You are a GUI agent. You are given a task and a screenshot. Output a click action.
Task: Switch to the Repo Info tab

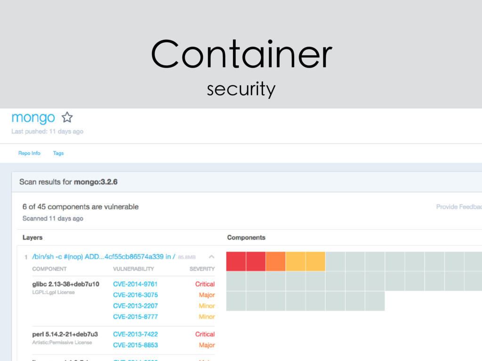point(29,153)
